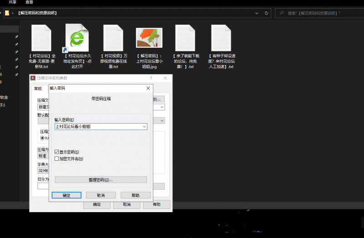Confirm password with 确定 in 输入密码 dialog
Viewport: 364px width, 238px height.
(x=66, y=195)
